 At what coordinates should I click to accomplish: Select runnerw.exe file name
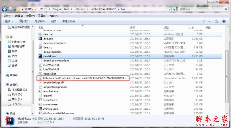(50, 104)
